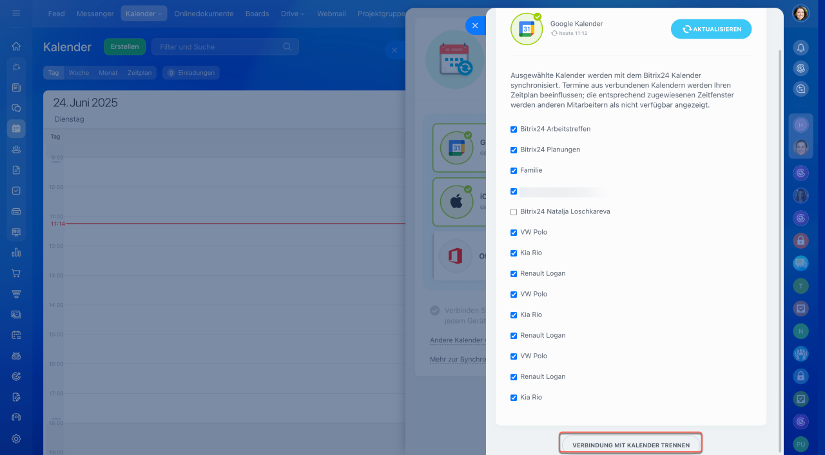Open Webmail in the top menu
825x455 pixels.
[x=331, y=14]
